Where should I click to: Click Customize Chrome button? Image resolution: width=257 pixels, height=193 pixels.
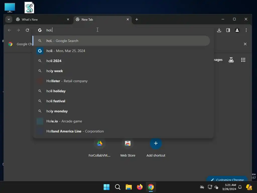tap(227, 179)
